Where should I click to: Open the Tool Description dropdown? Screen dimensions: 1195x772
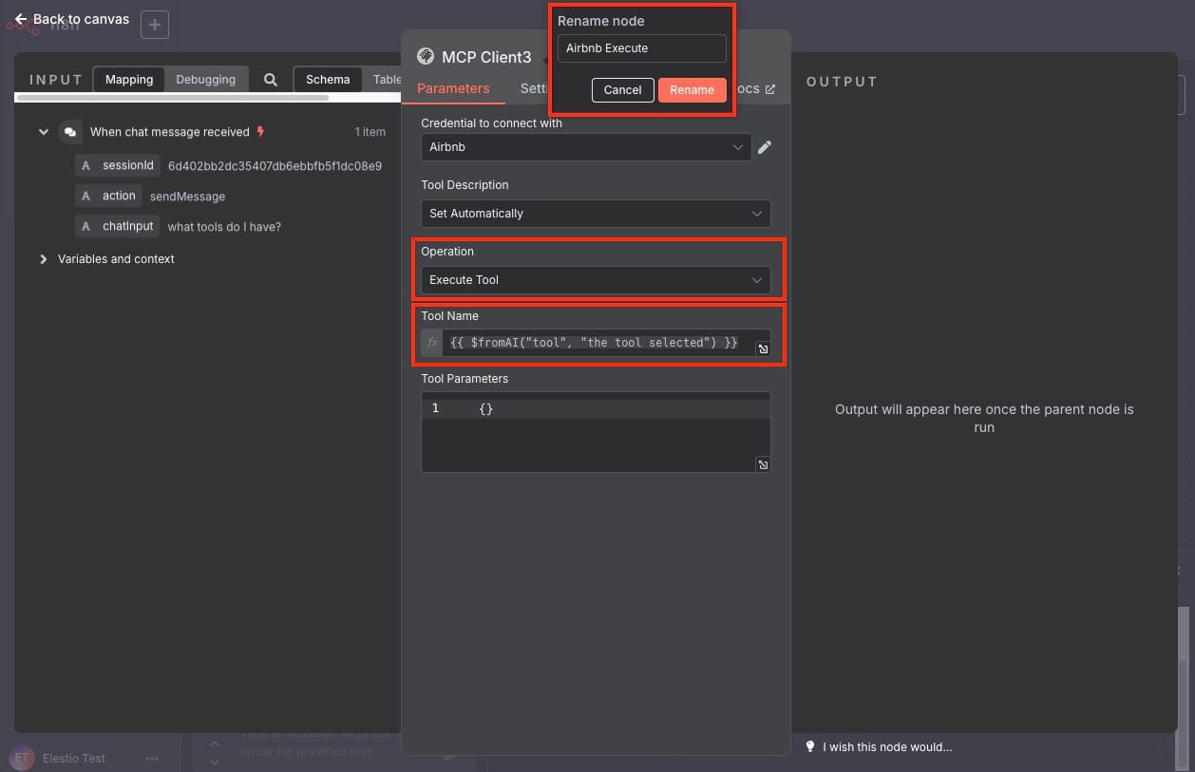tap(596, 214)
